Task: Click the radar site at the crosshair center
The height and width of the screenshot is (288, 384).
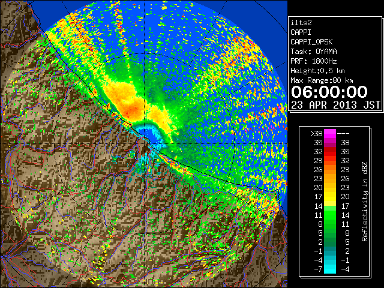Action: click(145, 143)
